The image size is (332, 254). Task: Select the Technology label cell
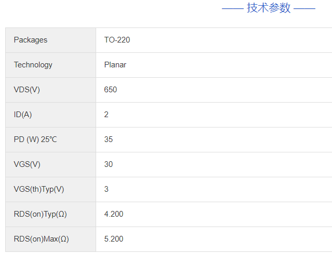pyautogui.click(x=33, y=65)
